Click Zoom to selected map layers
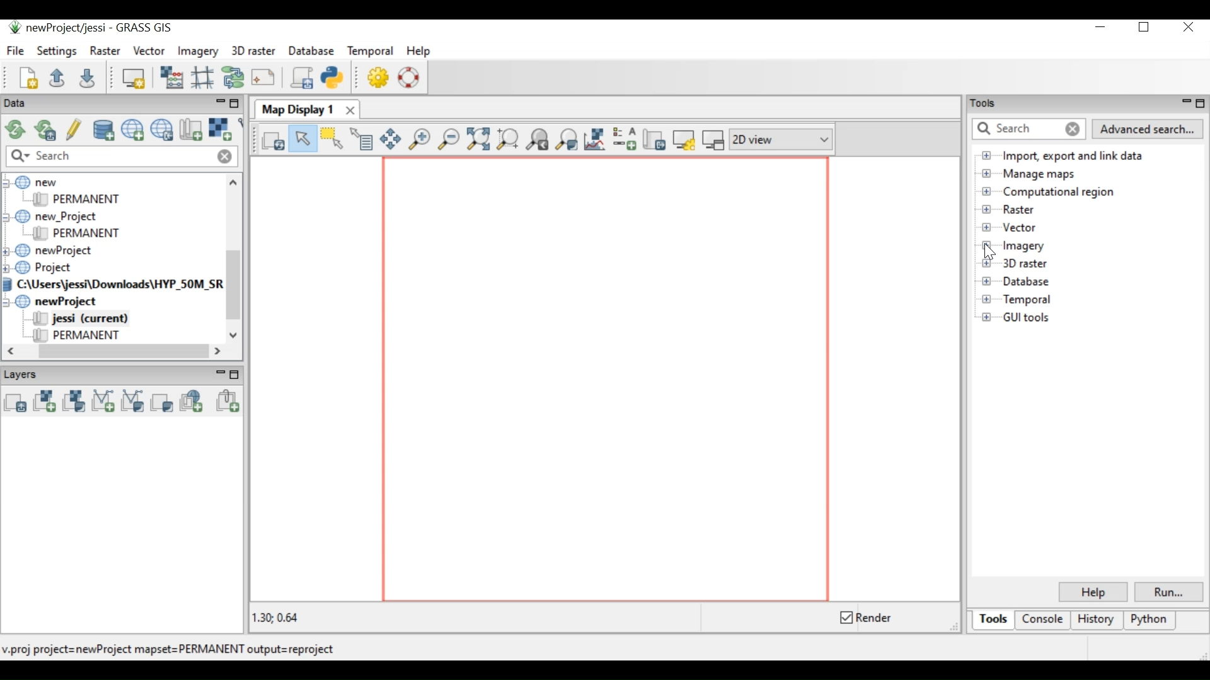 (x=479, y=140)
